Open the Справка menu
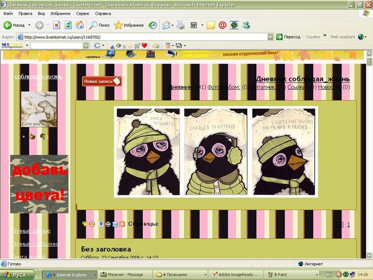This screenshot has width=373, height=280. pos(103,13)
